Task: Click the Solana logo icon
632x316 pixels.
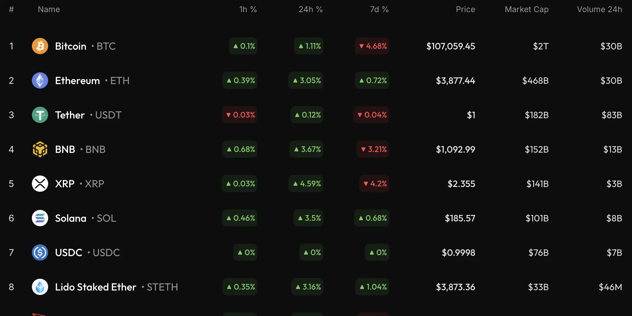Action: [40, 218]
